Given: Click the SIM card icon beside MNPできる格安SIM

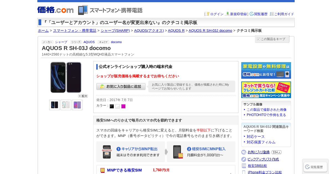Looking at the screenshot, I should (x=103, y=170).
